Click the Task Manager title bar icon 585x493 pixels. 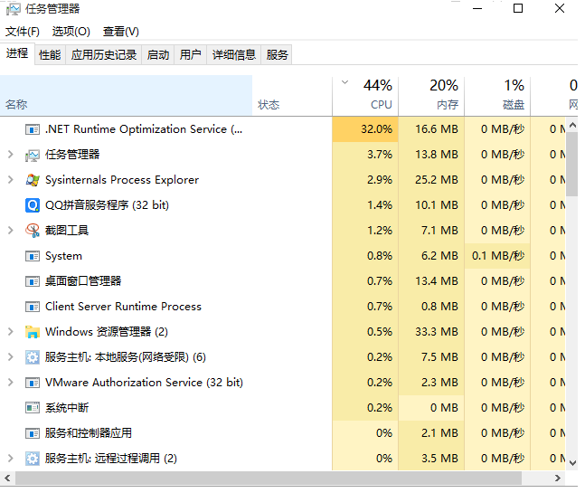pos(14,9)
